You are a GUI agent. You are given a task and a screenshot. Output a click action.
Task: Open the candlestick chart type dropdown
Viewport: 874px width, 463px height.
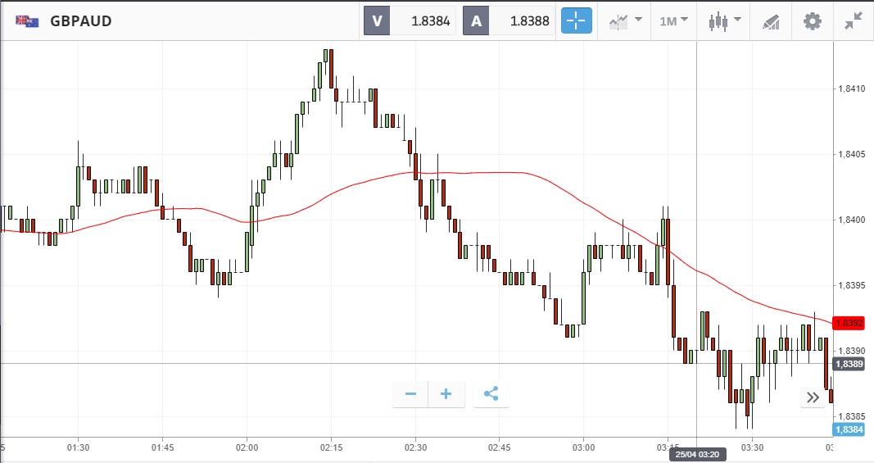(724, 20)
